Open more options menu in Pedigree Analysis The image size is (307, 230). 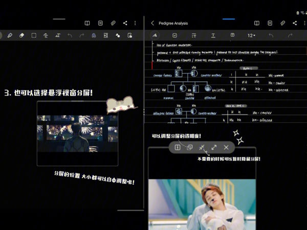coord(304,23)
